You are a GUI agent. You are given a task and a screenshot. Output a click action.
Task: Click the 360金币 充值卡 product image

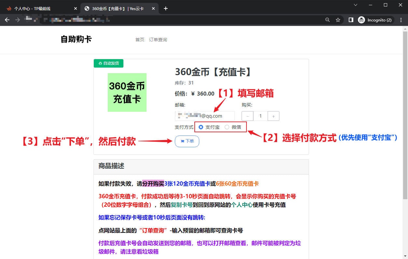pyautogui.click(x=127, y=92)
